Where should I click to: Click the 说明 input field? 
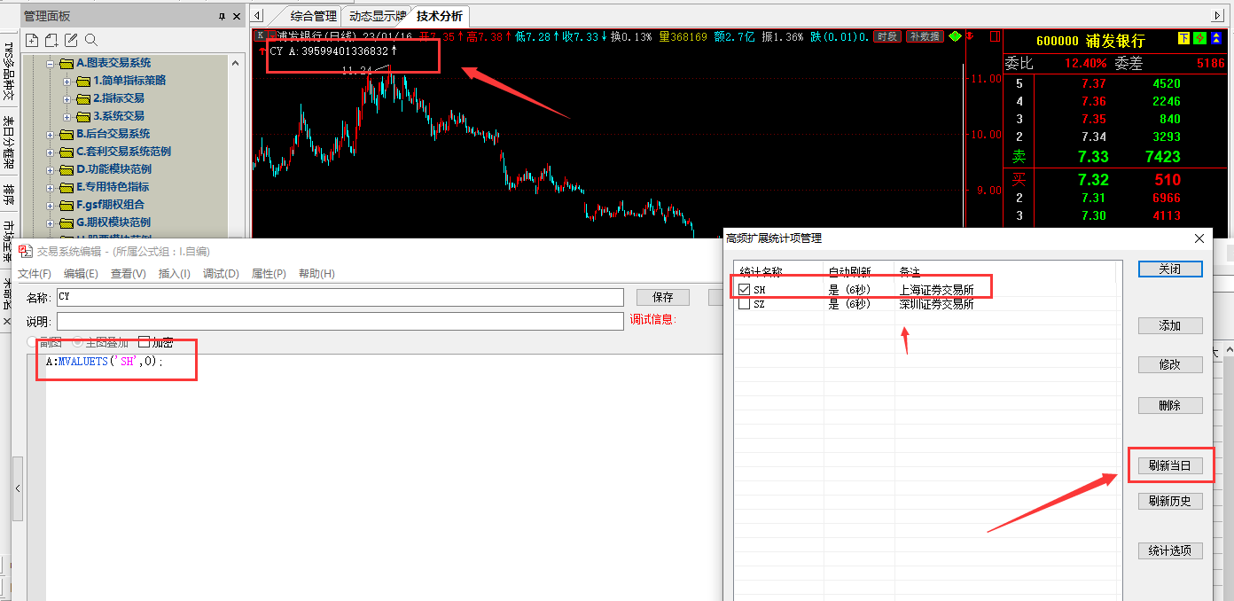click(x=340, y=320)
